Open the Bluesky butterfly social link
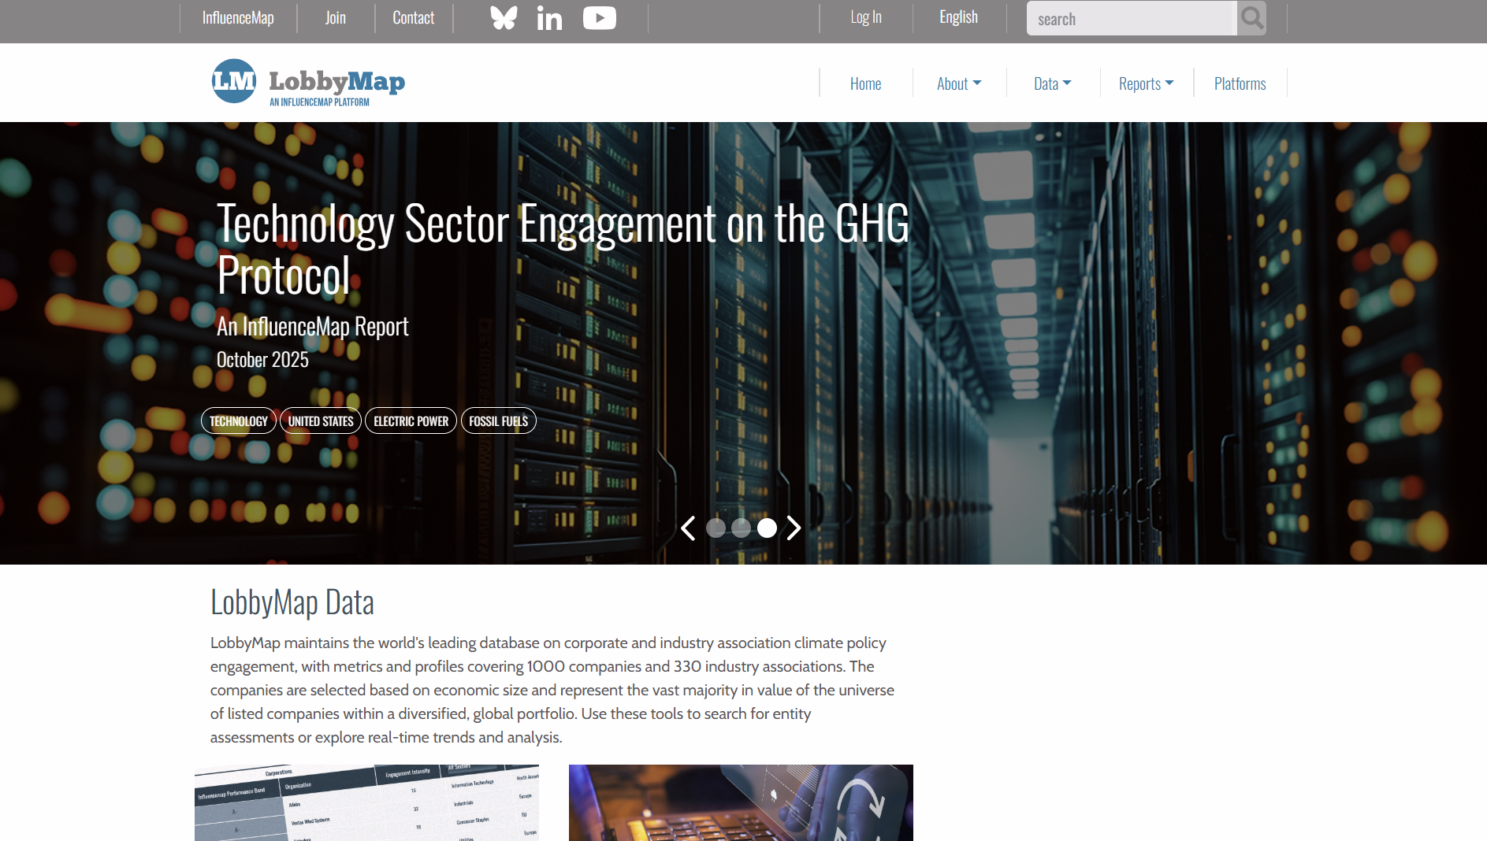 pyautogui.click(x=504, y=18)
